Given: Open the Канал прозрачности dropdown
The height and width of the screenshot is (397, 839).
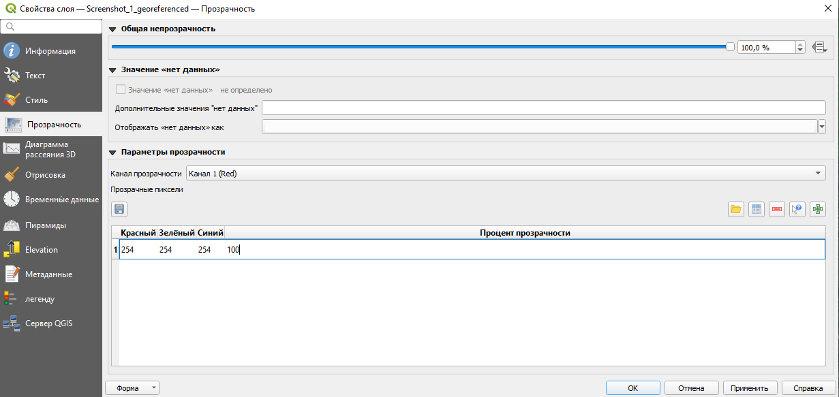Looking at the screenshot, I should coord(505,174).
